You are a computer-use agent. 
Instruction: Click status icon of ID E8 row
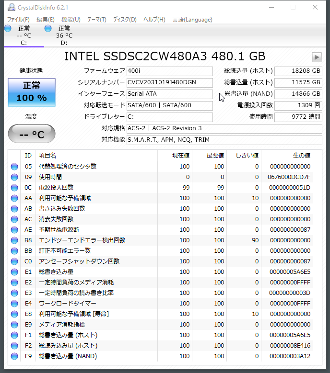click(x=14, y=314)
